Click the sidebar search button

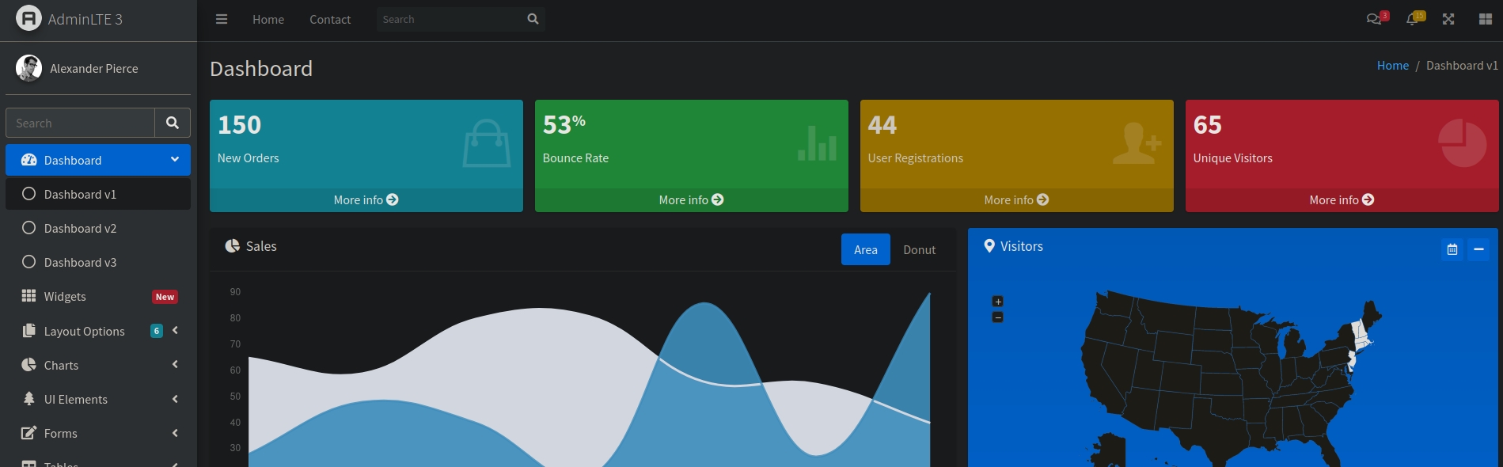173,123
